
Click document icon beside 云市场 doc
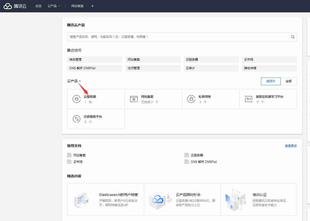(69, 162)
